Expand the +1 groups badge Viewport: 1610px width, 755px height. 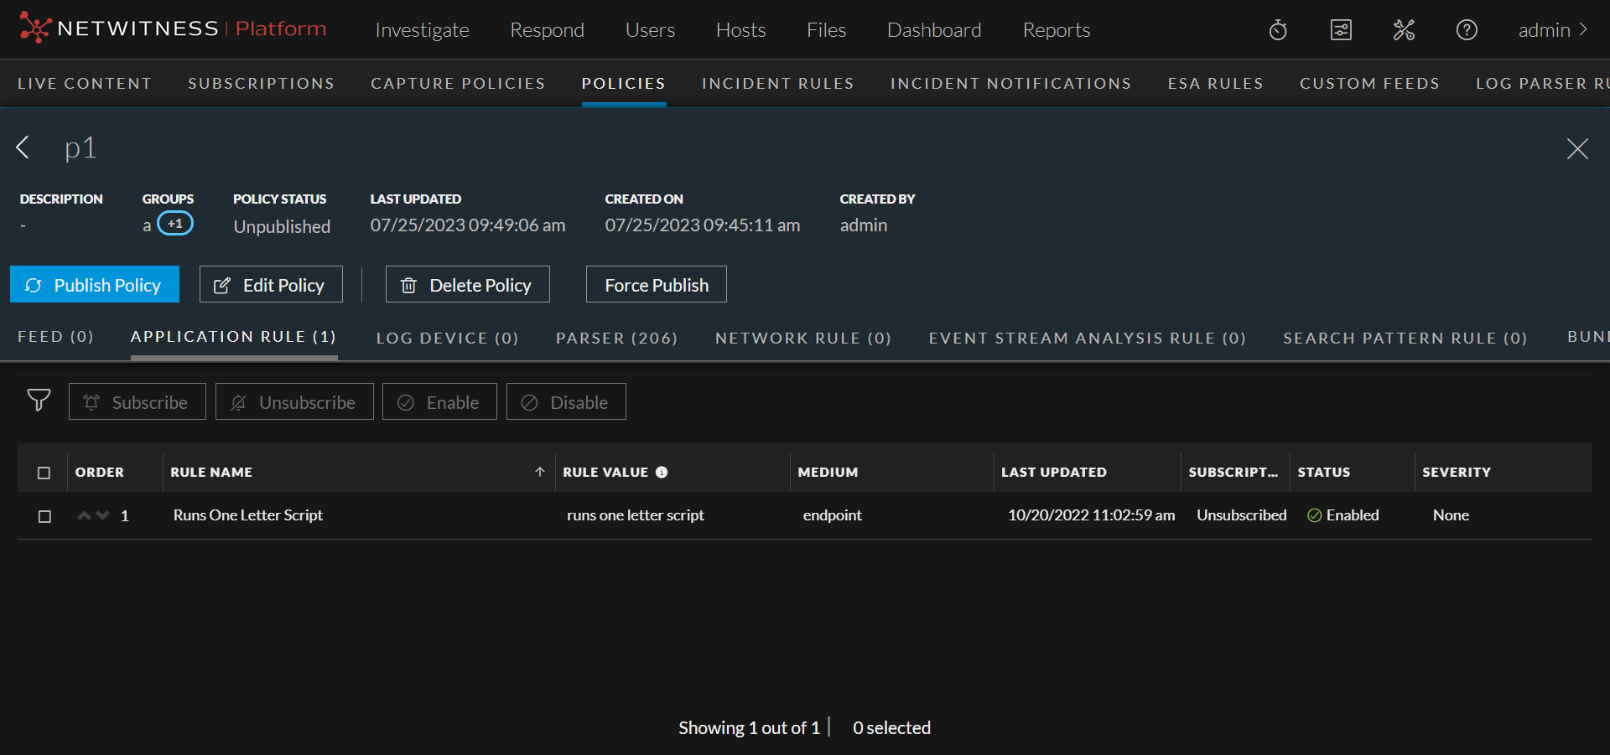[x=175, y=224]
